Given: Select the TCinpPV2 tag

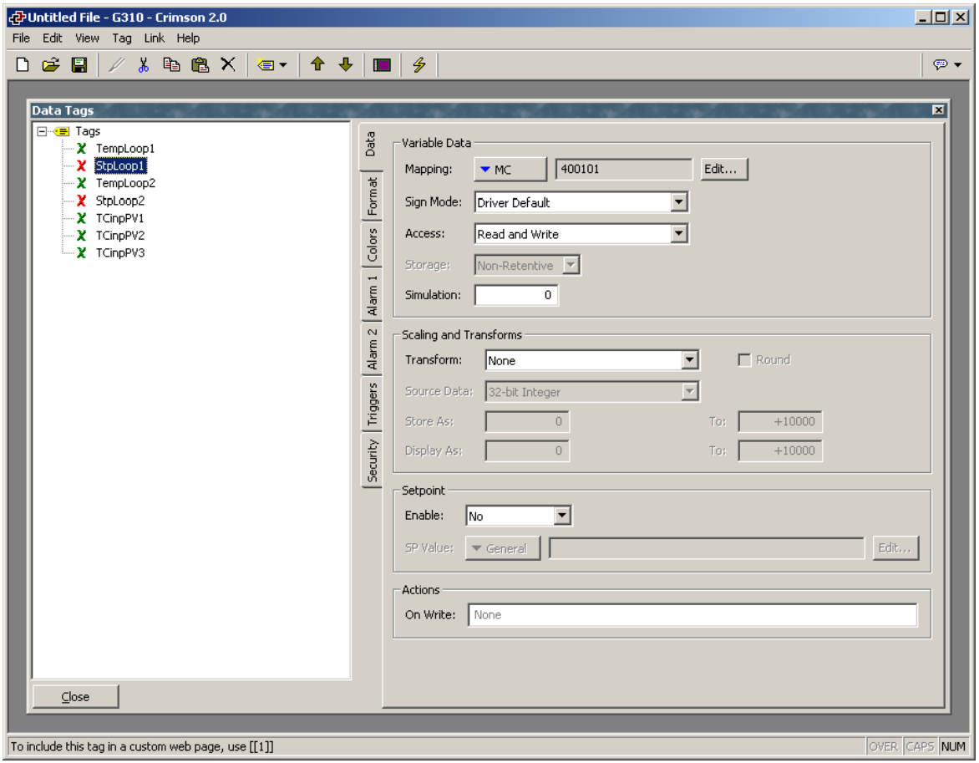Looking at the screenshot, I should (x=120, y=236).
